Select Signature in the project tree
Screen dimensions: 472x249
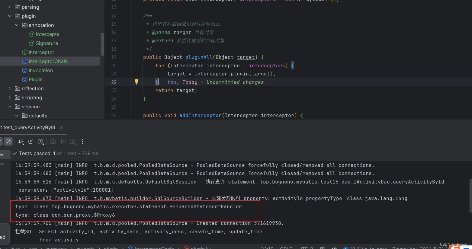(x=47, y=43)
